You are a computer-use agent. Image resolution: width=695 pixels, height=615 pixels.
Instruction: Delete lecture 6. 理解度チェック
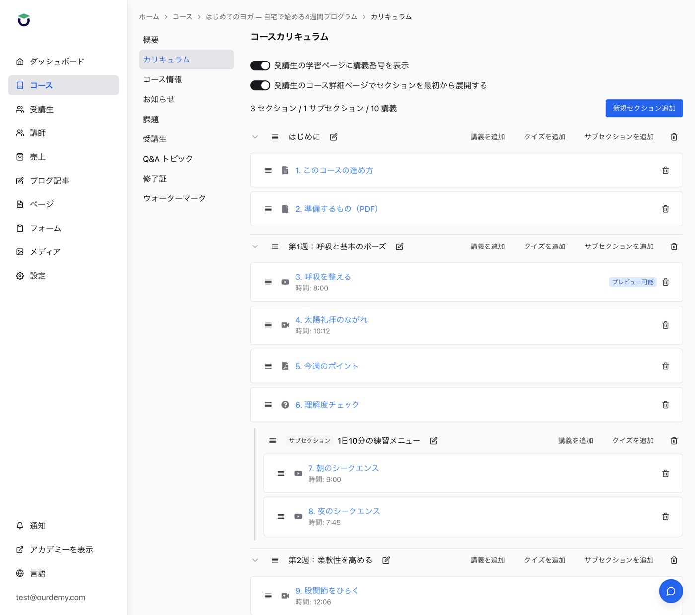pos(666,405)
